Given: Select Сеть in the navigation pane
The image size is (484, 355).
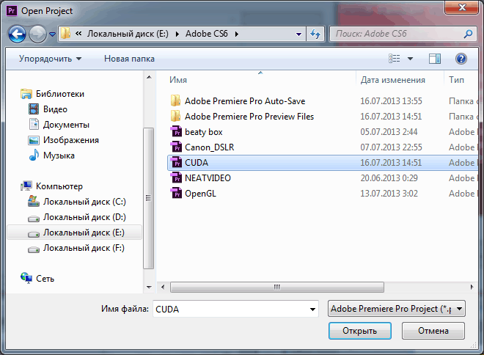Looking at the screenshot, I should (x=45, y=279).
